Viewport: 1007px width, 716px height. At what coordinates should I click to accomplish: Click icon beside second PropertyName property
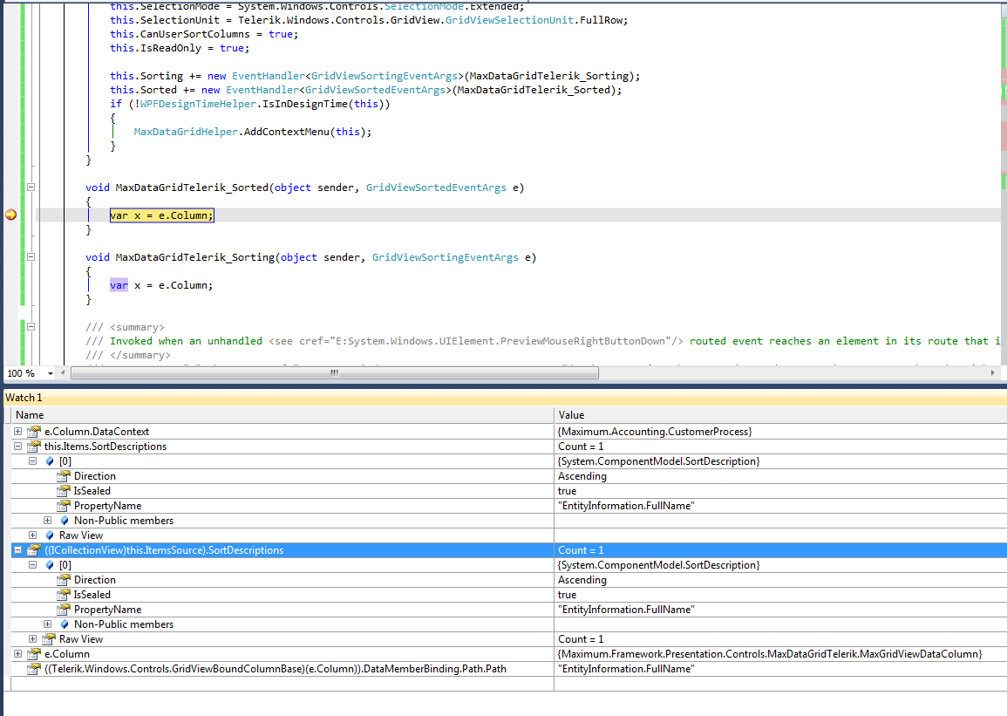pos(63,610)
